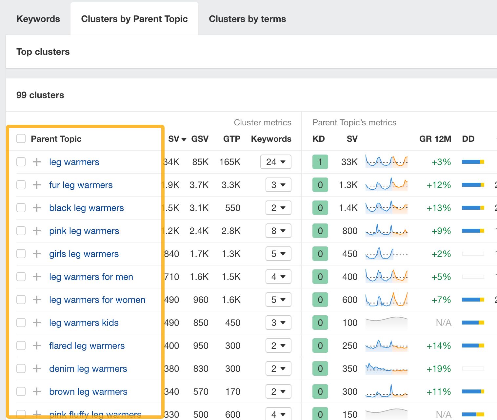Check the select-all checkbox in the header row
This screenshot has width=497, height=420.
pos(21,138)
